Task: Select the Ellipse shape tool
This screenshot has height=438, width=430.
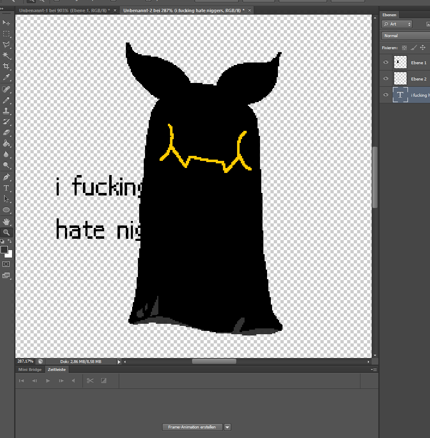Action: (x=6, y=210)
